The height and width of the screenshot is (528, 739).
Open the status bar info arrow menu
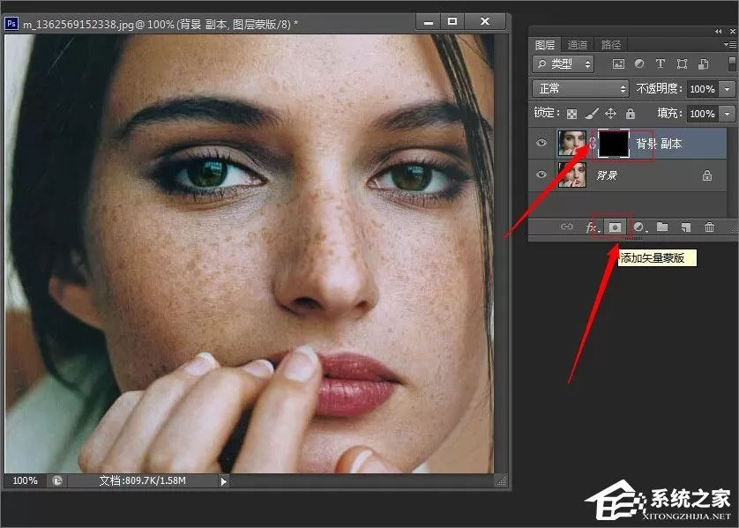pos(224,481)
